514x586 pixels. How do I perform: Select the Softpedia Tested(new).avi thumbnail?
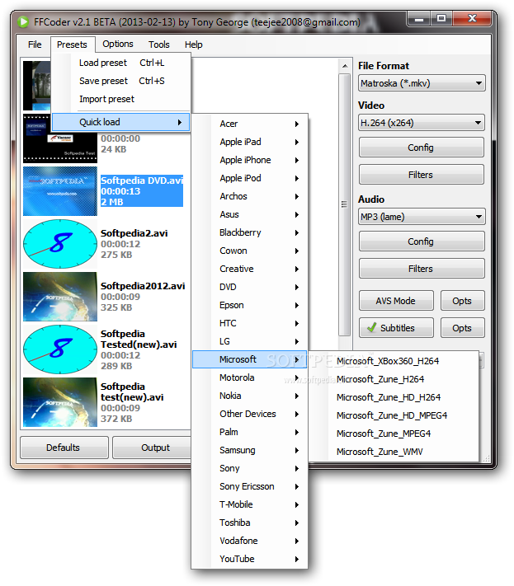coord(60,349)
